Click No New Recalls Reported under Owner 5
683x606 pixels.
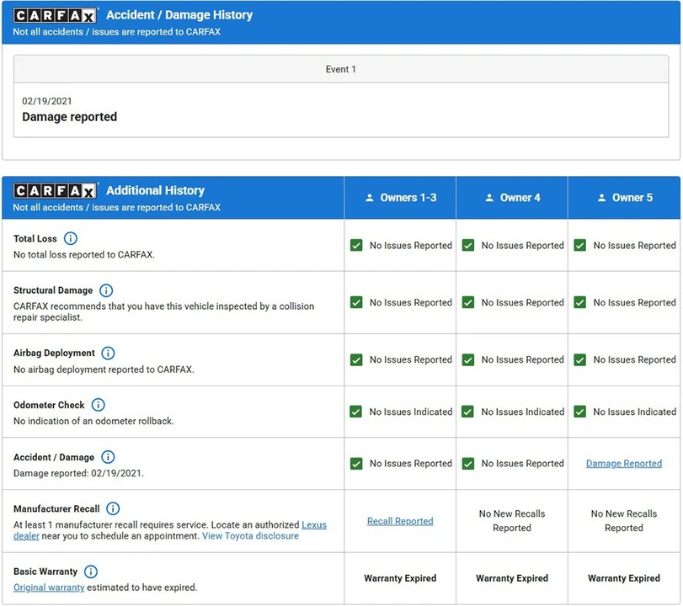pyautogui.click(x=624, y=521)
